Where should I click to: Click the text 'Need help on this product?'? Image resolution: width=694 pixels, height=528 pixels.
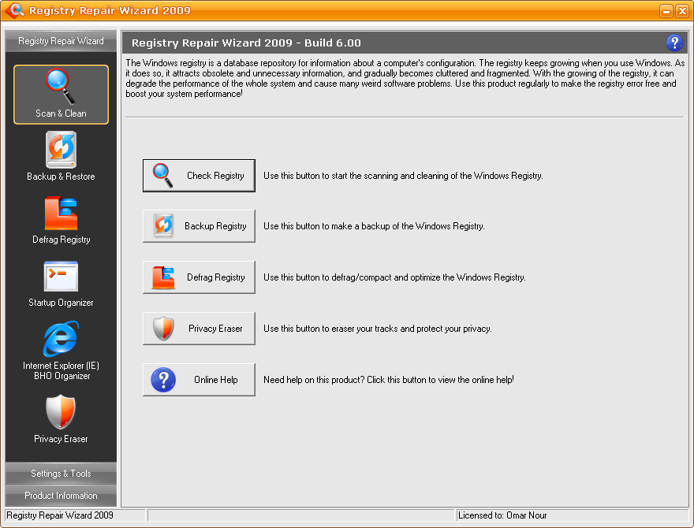pyautogui.click(x=314, y=380)
